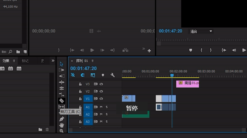Toggle lock on V1 track

(x=80, y=99)
